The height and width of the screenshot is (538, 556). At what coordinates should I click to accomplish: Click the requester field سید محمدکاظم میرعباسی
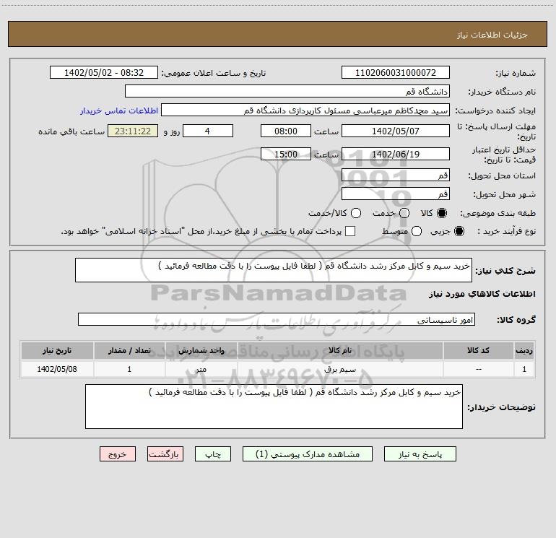tap(305, 110)
